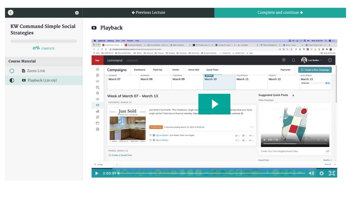Click the KW Command Simple Social Strategies title
This screenshot has height=201, width=357.
click(43, 30)
